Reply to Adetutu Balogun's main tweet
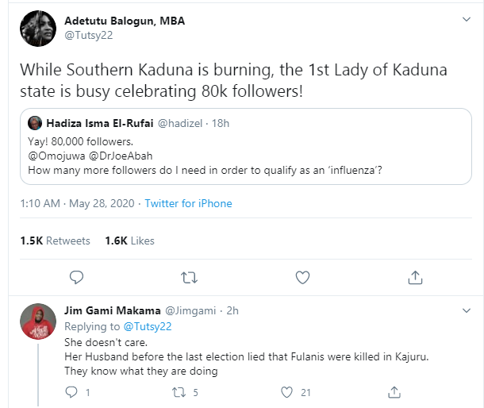Screen dimensions: 484x408 pyautogui.click(x=77, y=277)
